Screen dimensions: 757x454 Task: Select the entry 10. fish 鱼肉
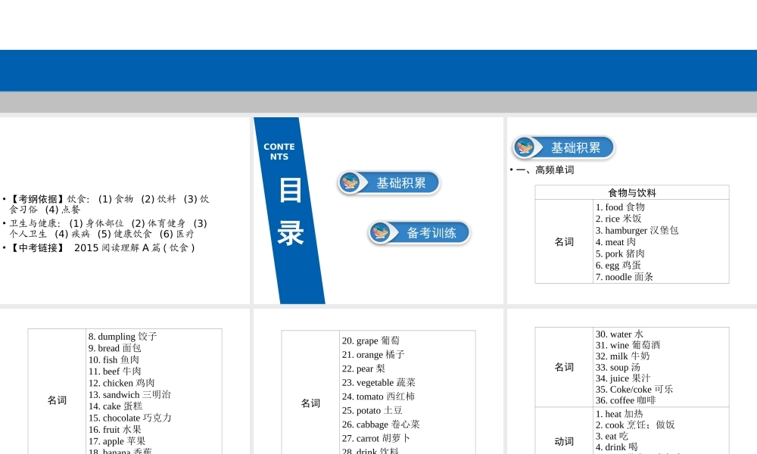[x=114, y=359]
